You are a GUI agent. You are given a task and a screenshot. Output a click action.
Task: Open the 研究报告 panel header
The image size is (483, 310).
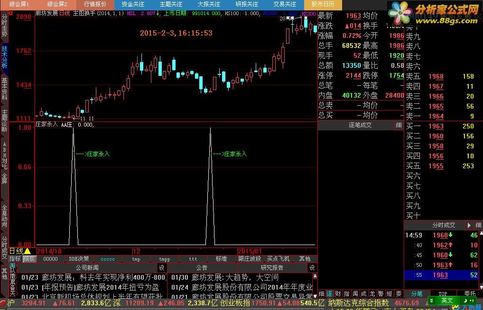(x=272, y=268)
